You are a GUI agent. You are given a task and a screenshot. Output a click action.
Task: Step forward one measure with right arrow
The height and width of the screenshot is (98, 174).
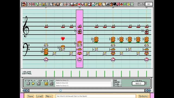click(x=146, y=91)
